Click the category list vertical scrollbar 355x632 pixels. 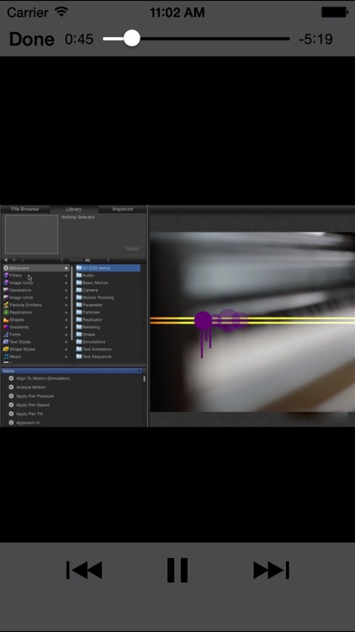72,303
